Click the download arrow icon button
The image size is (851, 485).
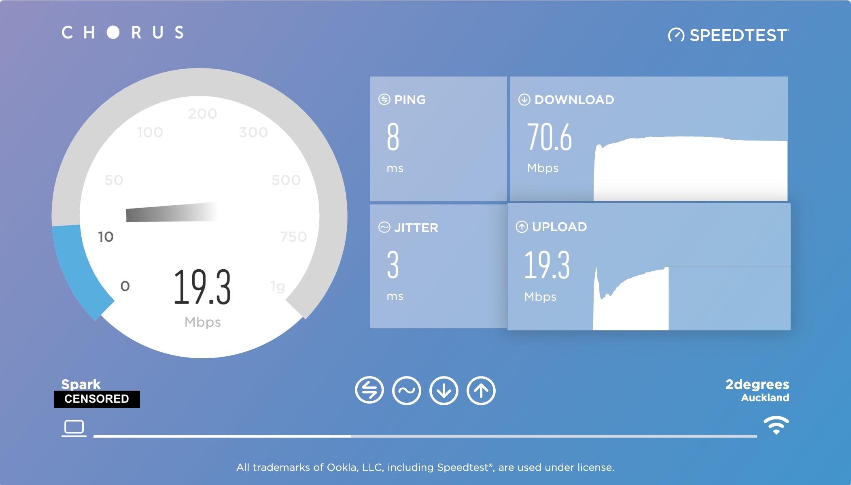click(x=444, y=391)
